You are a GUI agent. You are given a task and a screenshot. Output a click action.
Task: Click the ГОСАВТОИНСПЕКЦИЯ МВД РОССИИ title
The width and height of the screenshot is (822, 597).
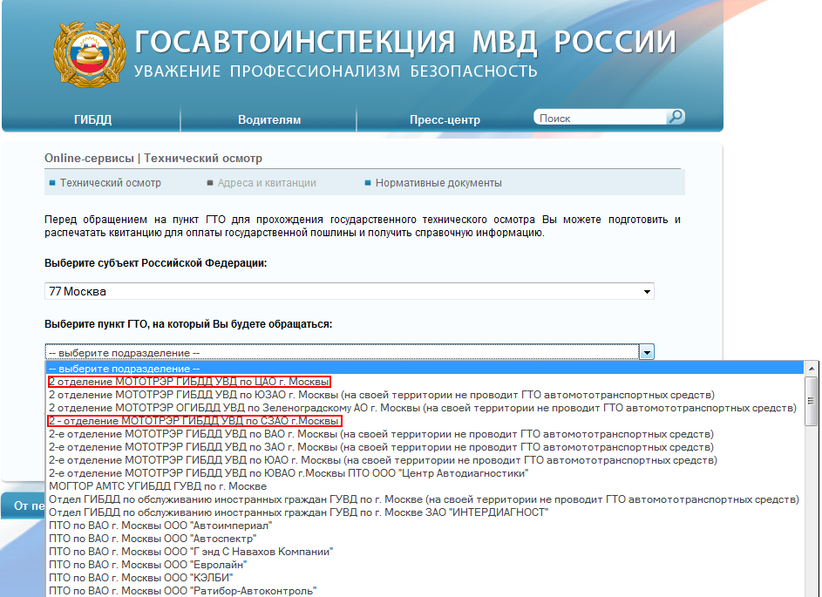pyautogui.click(x=405, y=42)
